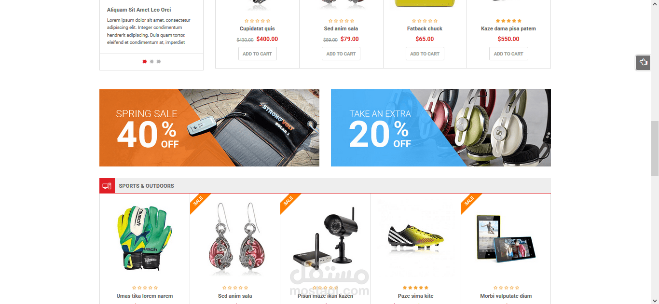Rate Kaze dama pisa patem stars
Screen dimensions: 659x304
click(x=508, y=21)
